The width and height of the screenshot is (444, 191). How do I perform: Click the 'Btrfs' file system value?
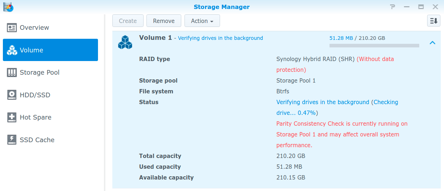click(x=283, y=91)
